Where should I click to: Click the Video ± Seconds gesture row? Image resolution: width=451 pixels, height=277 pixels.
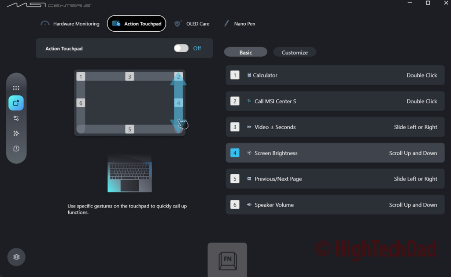tap(335, 127)
